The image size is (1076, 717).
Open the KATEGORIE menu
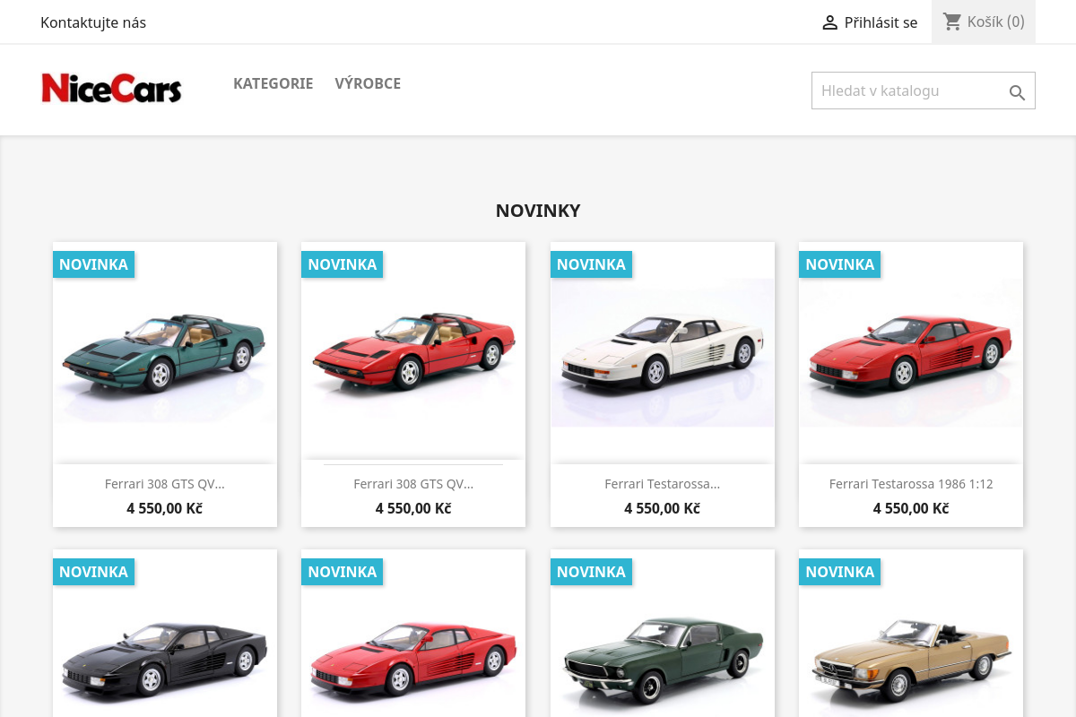273,83
